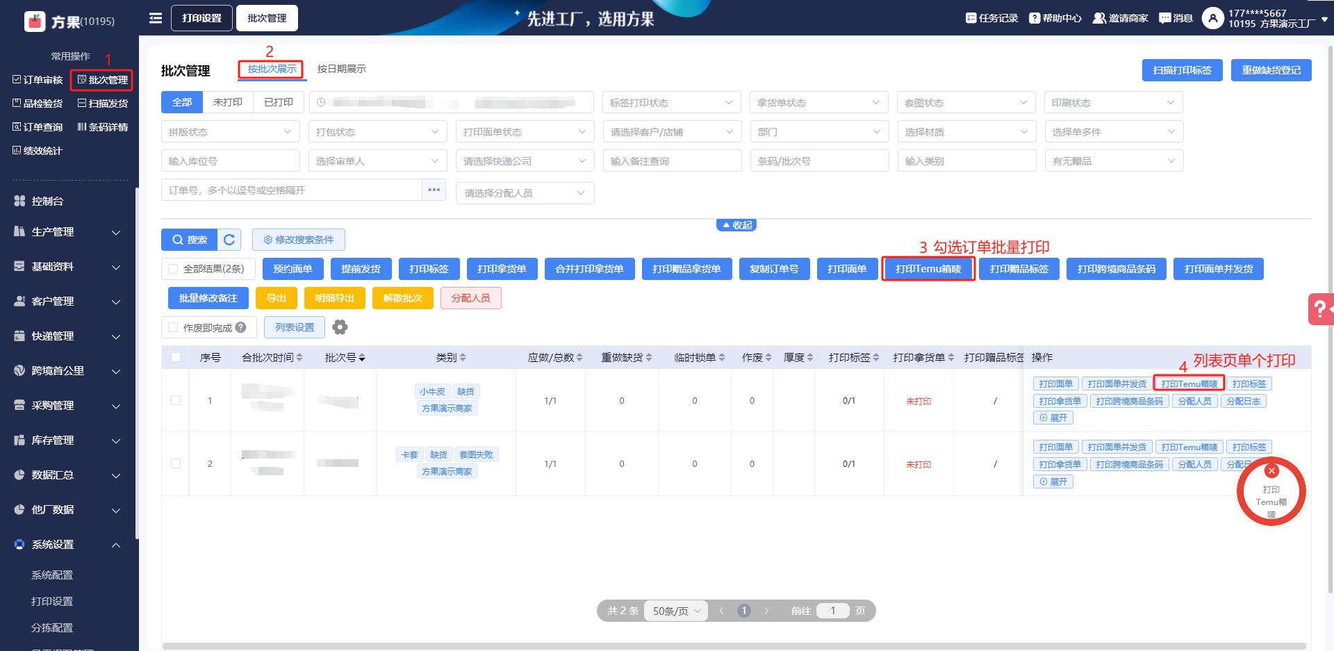This screenshot has width=1334, height=651.
Task: Click the 解散批次 button
Action: tap(403, 298)
